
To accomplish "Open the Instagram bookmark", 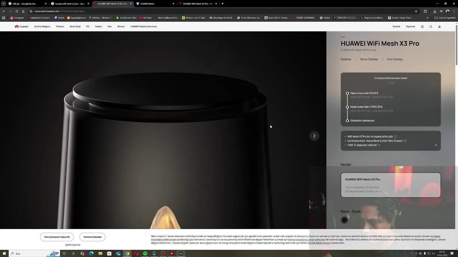I will pyautogui.click(x=17, y=17).
